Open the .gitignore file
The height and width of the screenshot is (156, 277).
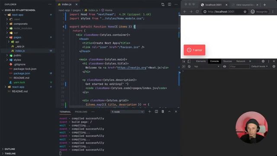pos(19,65)
